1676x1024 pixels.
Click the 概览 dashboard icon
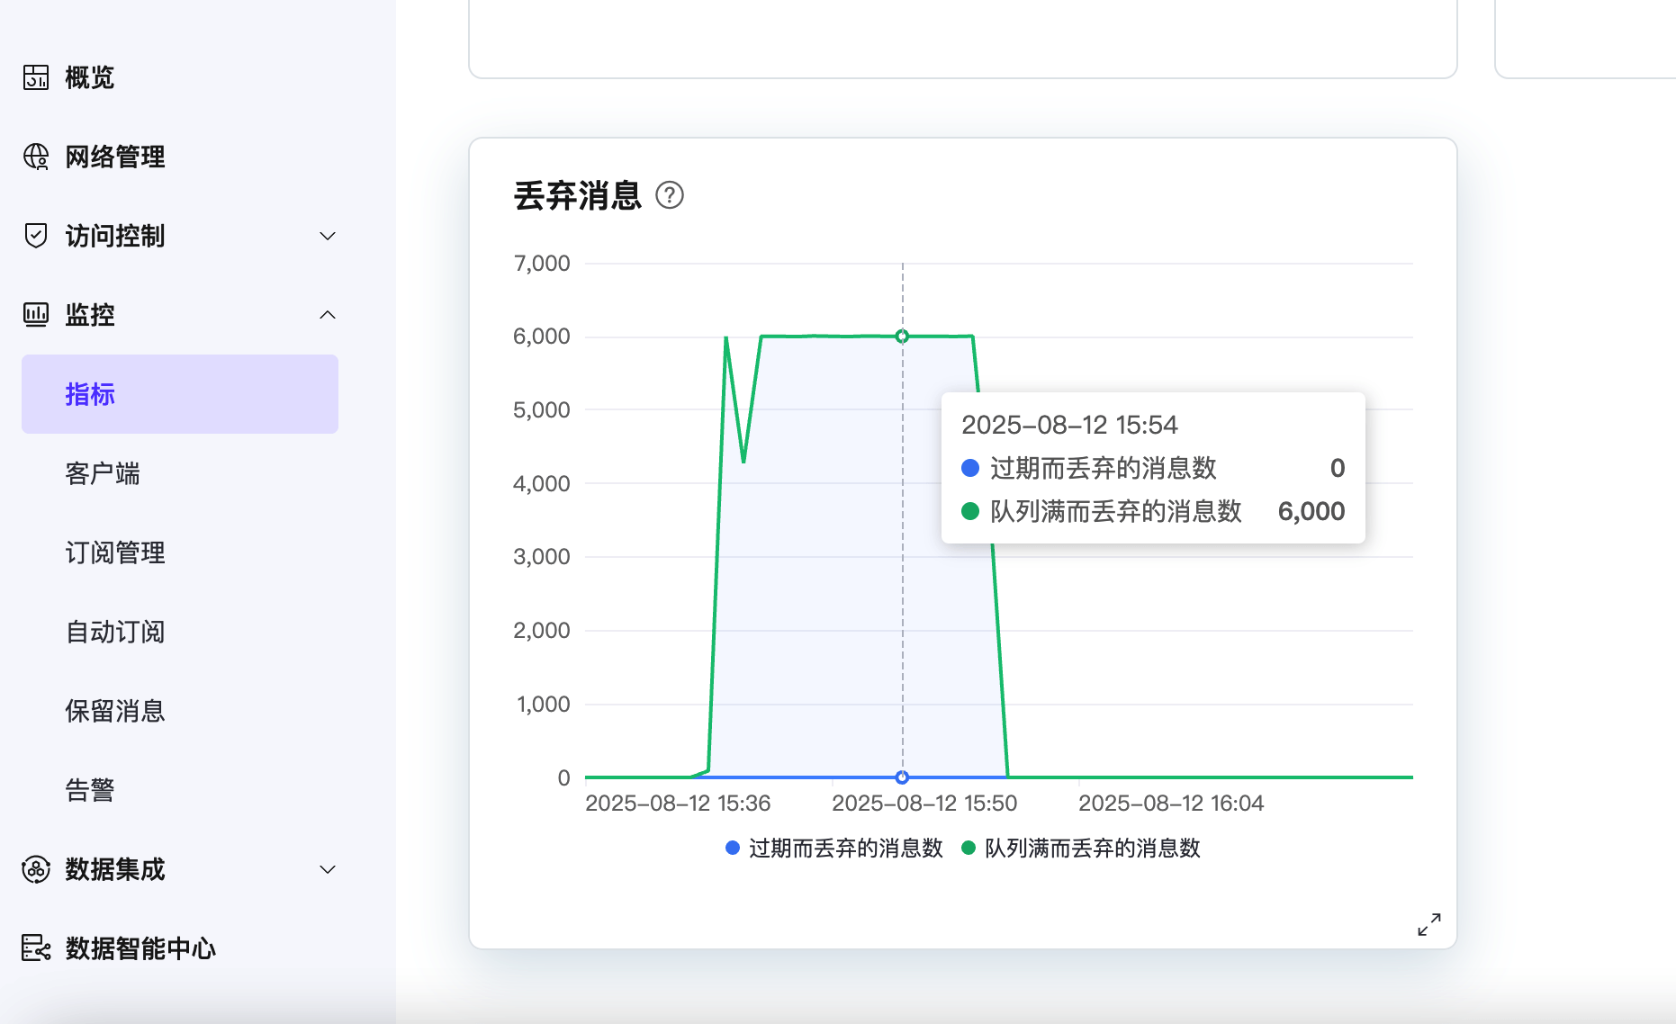[35, 76]
